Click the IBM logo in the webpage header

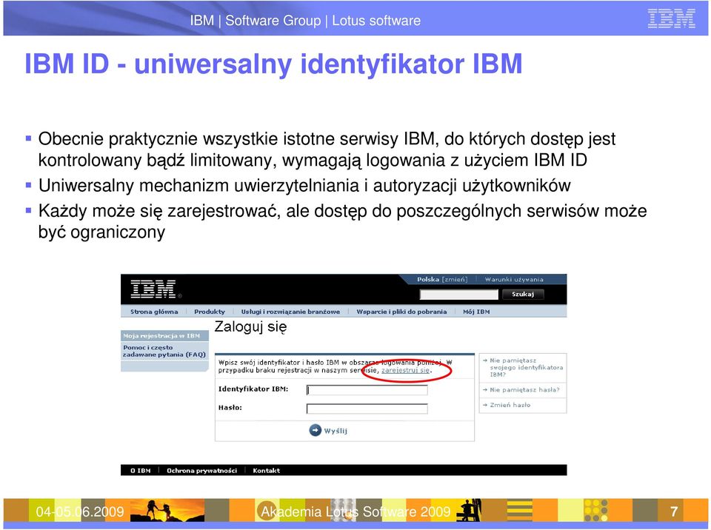[x=153, y=289]
